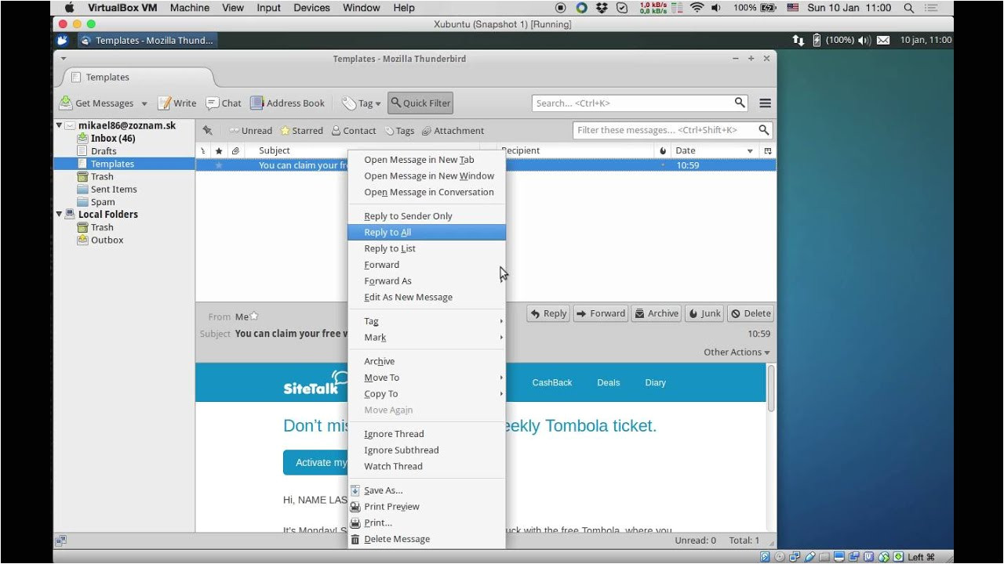Image resolution: width=1004 pixels, height=564 pixels.
Task: Choose Reply to List
Action: tap(427, 248)
